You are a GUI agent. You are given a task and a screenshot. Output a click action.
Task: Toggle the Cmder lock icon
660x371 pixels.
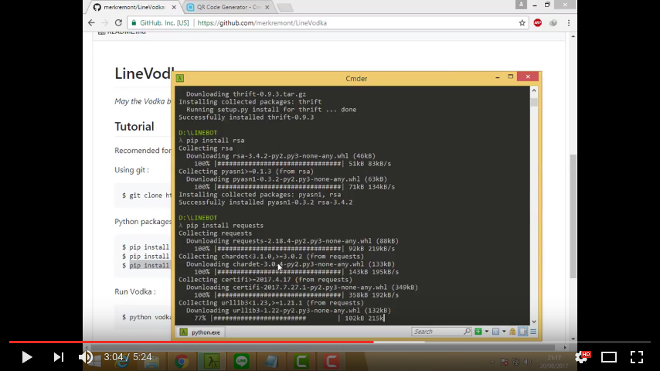pos(512,332)
